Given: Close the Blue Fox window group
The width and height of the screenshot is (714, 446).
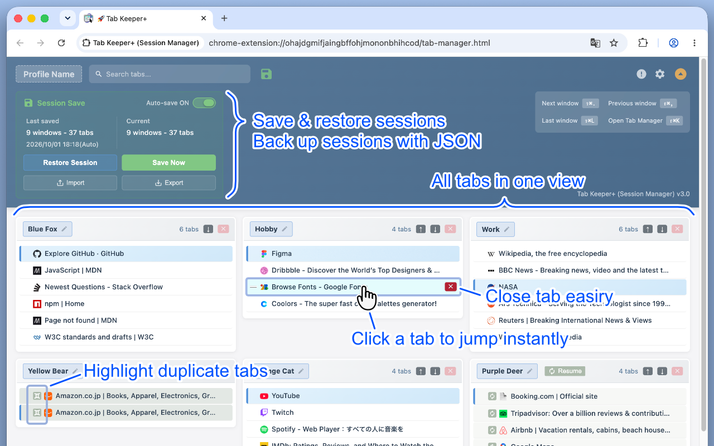Looking at the screenshot, I should pos(223,229).
